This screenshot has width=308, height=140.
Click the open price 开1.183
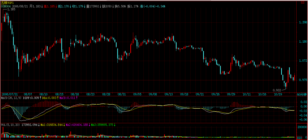(35, 7)
